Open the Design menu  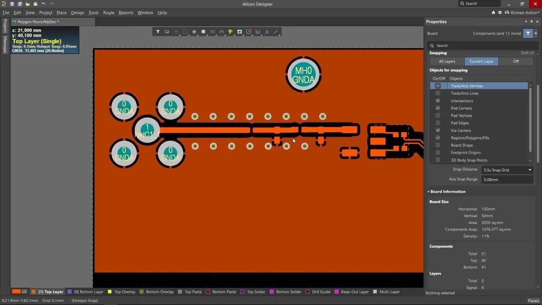point(77,13)
